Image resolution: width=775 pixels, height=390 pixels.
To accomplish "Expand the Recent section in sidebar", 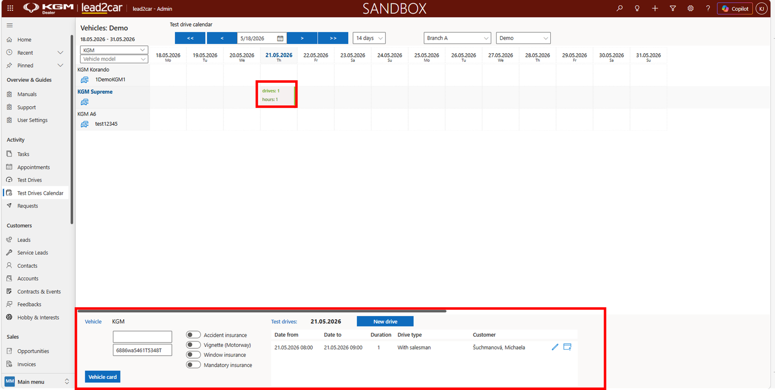I will click(x=61, y=53).
